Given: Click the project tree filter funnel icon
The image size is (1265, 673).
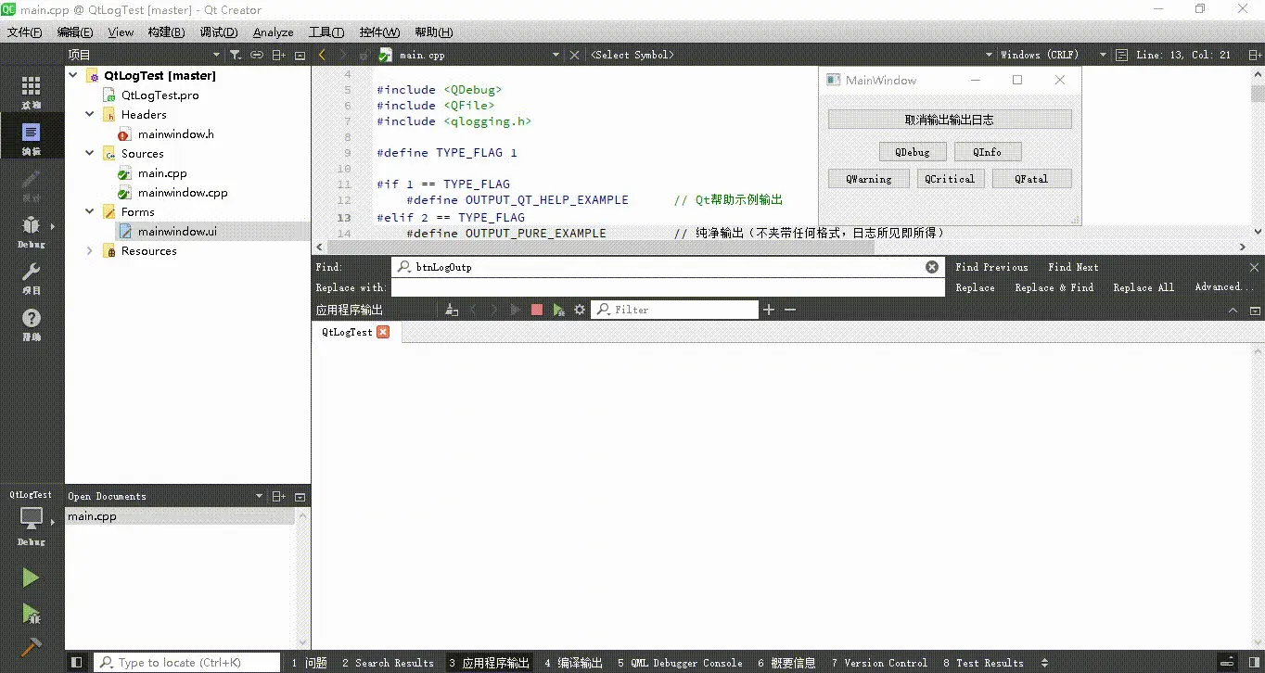Looking at the screenshot, I should coord(236,56).
